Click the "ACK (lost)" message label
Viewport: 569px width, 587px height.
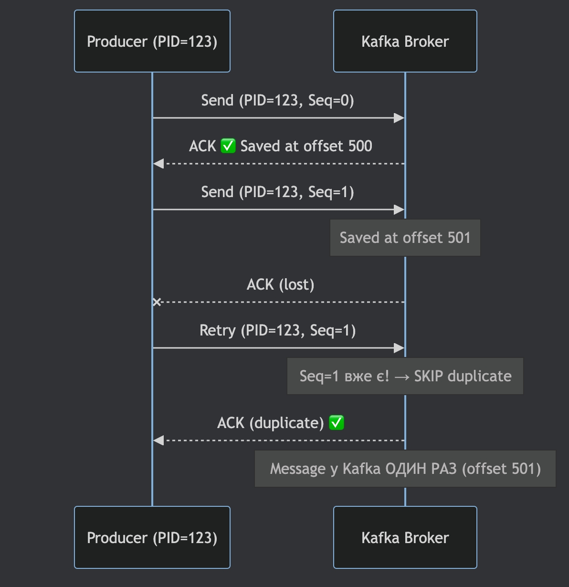280,285
